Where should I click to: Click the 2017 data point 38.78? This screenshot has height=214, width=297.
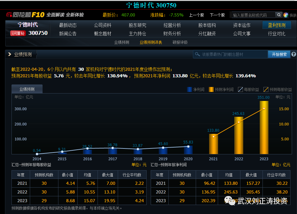point(113,148)
